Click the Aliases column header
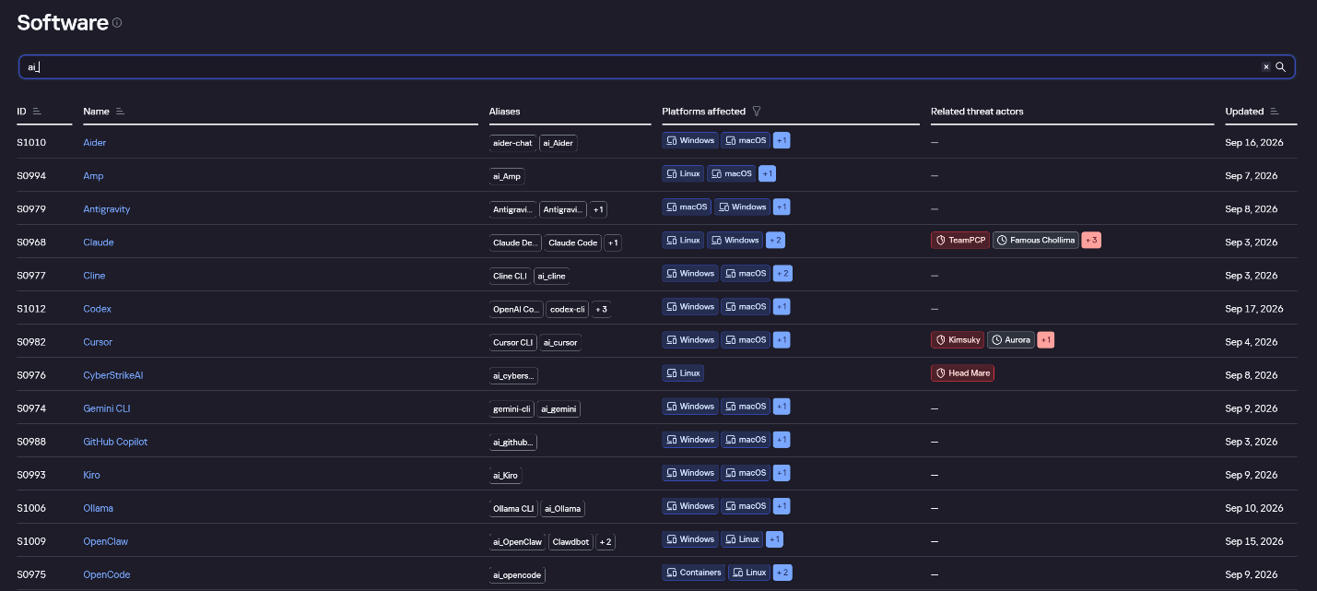This screenshot has width=1317, height=591. coord(504,112)
